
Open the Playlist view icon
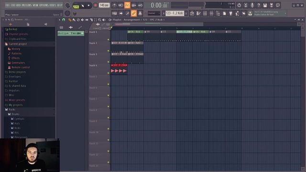click(192, 13)
